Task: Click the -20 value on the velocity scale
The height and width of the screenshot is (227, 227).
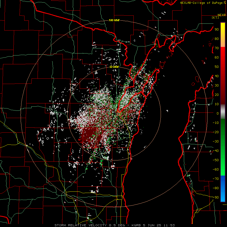Action: (216, 132)
